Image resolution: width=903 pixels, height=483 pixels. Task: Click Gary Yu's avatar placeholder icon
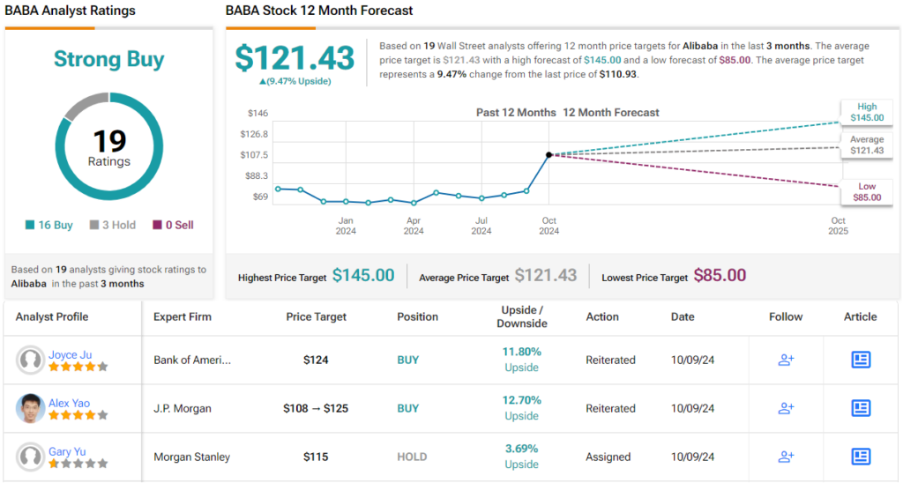coord(31,457)
